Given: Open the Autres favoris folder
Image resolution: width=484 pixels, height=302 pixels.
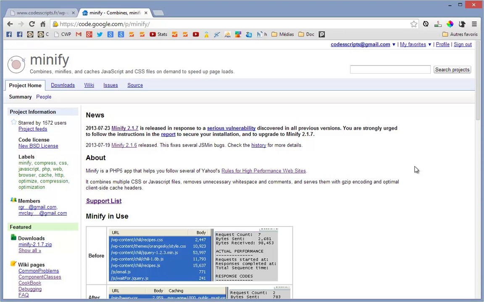Looking at the screenshot, I should pyautogui.click(x=460, y=34).
